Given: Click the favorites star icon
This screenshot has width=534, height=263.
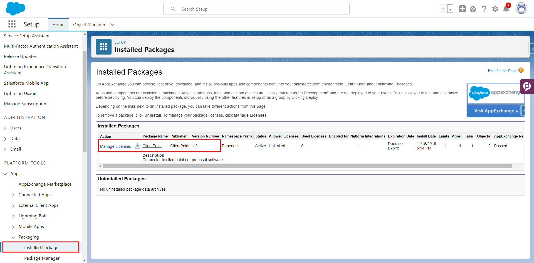Looking at the screenshot, I should tap(443, 9).
